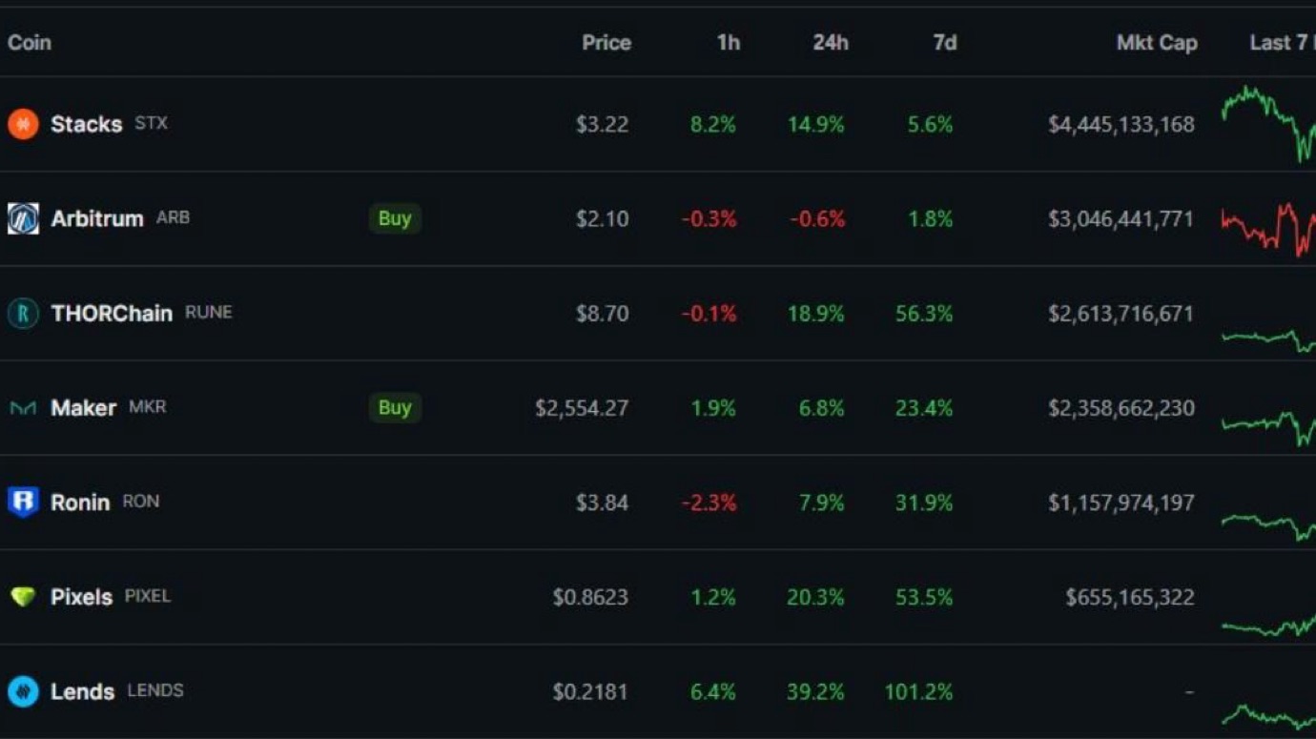Open the Pixels coin name link
This screenshot has height=739, width=1316.
(81, 597)
